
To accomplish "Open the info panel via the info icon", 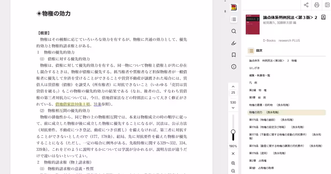I will coord(233,67).
